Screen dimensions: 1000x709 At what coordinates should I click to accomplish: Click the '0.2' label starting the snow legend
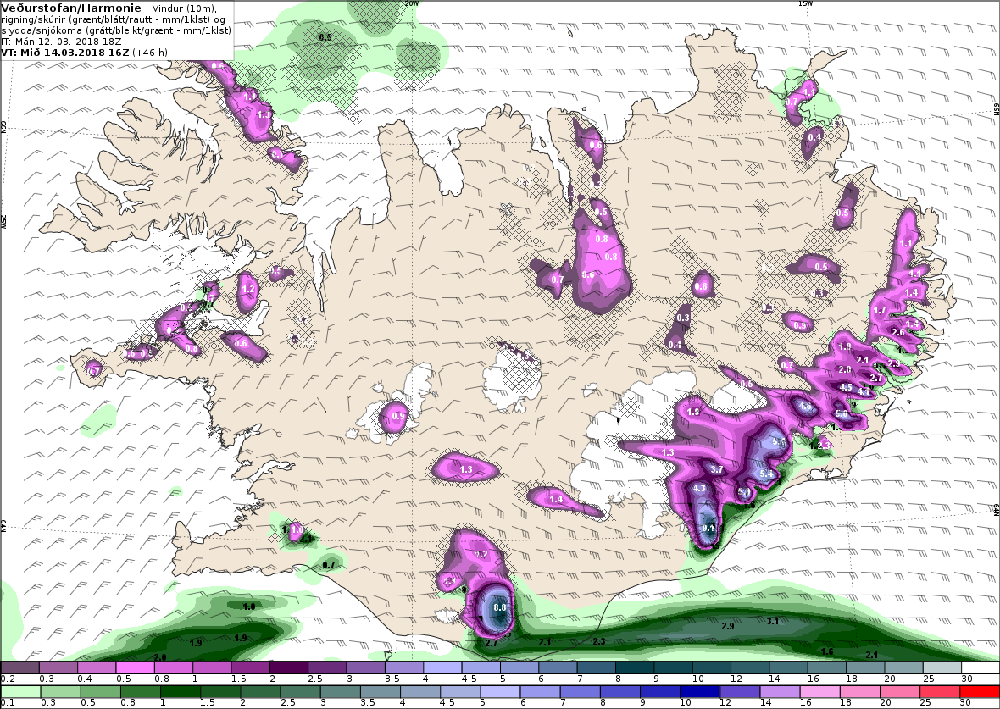click(8, 679)
